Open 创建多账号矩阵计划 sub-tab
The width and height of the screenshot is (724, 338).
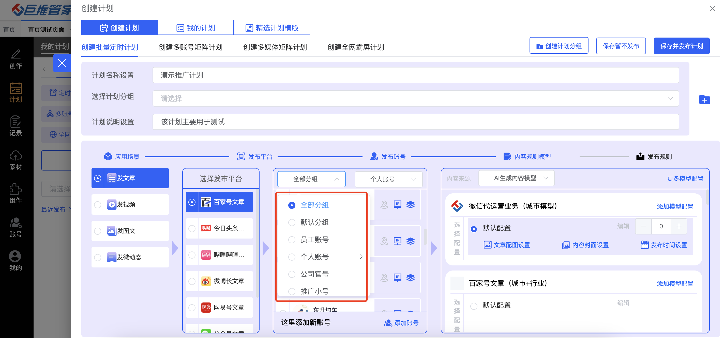[190, 47]
